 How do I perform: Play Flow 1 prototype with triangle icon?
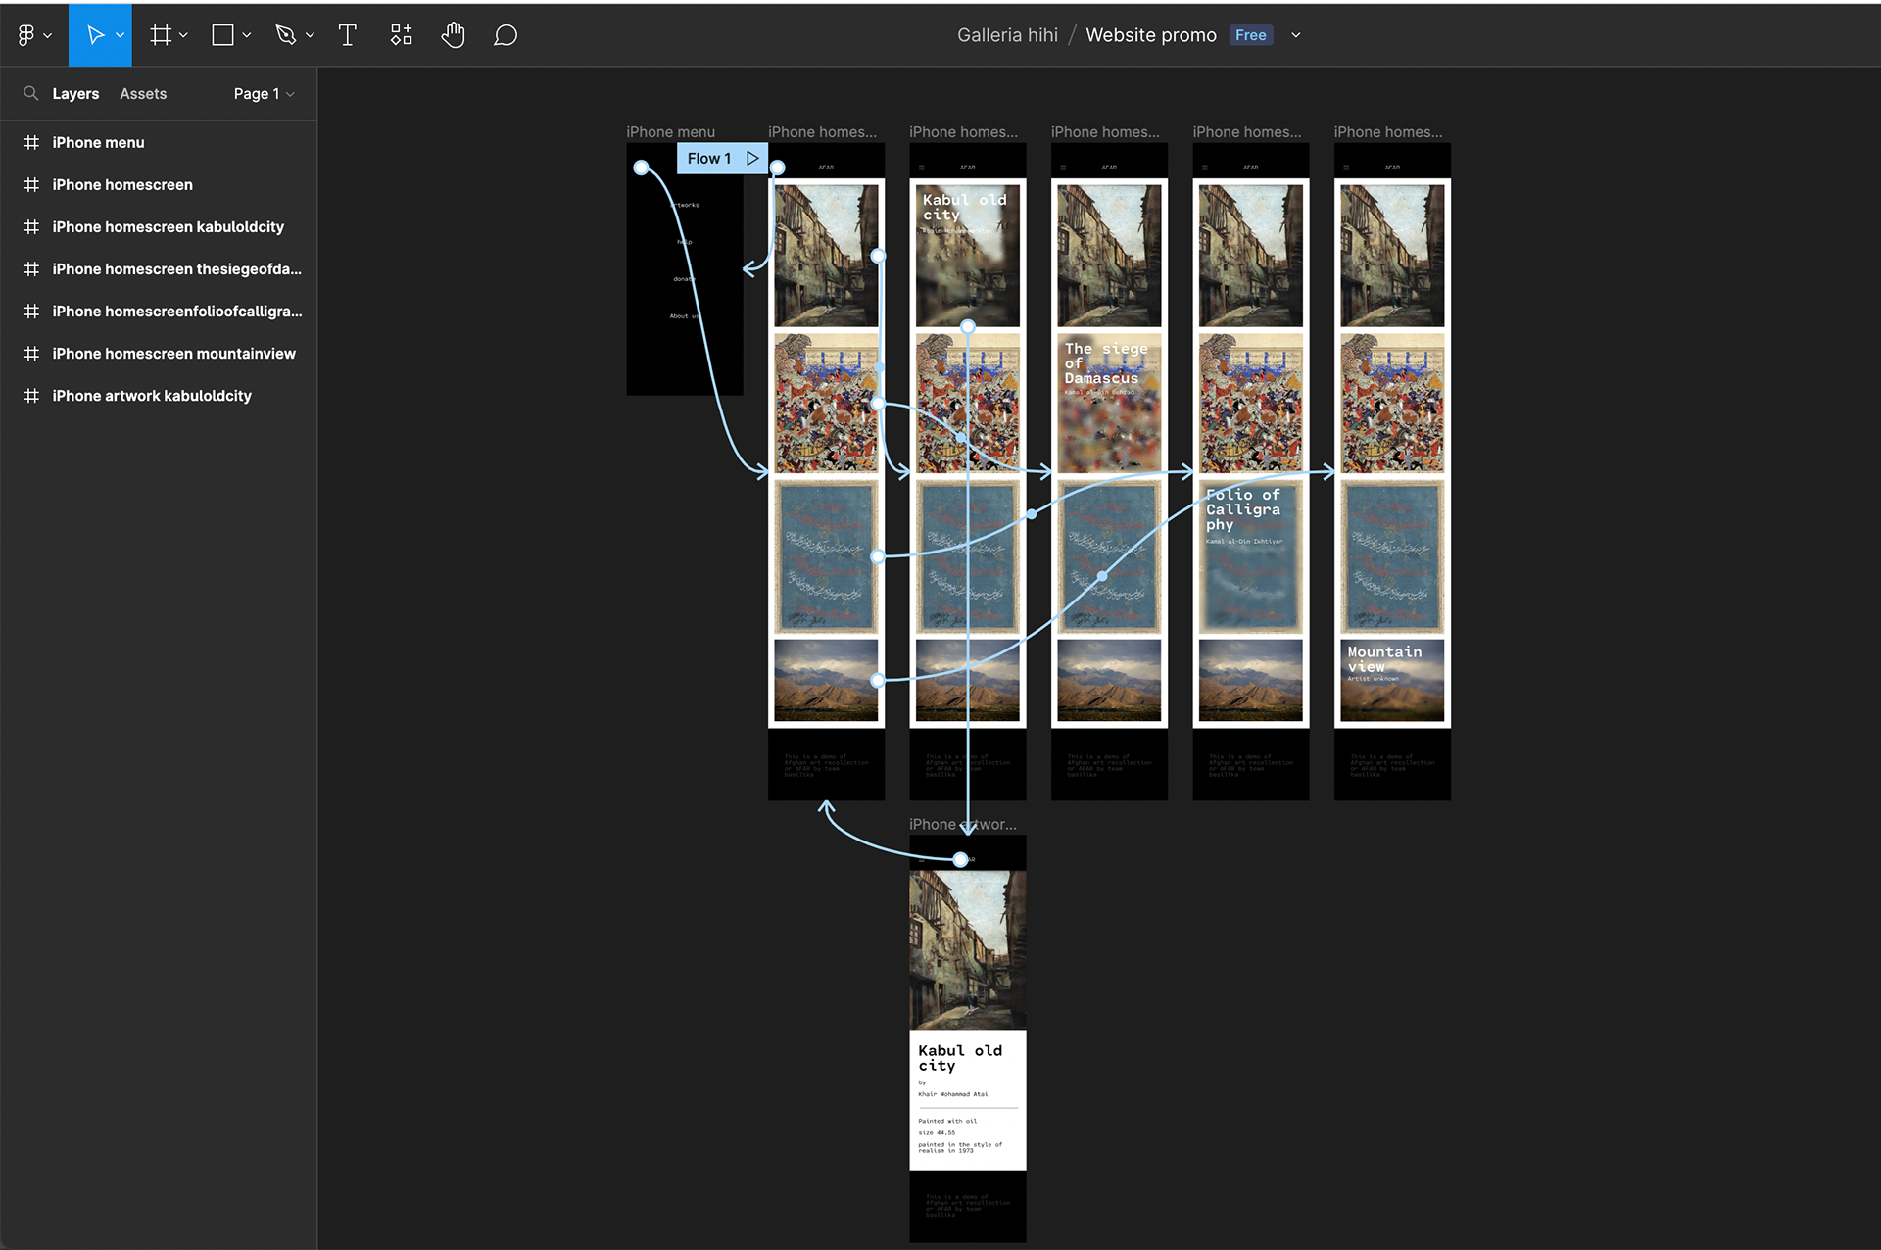coord(752,159)
